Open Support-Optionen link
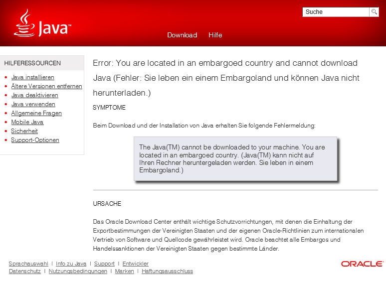The width and height of the screenshot is (386, 282). click(x=35, y=140)
